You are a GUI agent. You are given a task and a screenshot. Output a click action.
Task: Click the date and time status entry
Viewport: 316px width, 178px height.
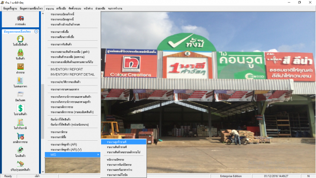(276, 176)
